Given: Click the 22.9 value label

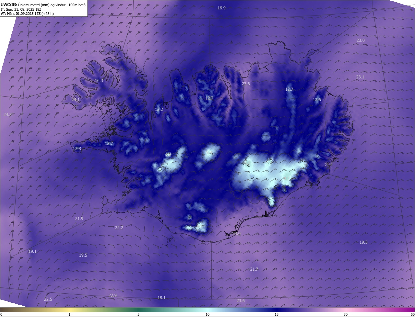Looking at the screenshot, I should tap(113, 295).
